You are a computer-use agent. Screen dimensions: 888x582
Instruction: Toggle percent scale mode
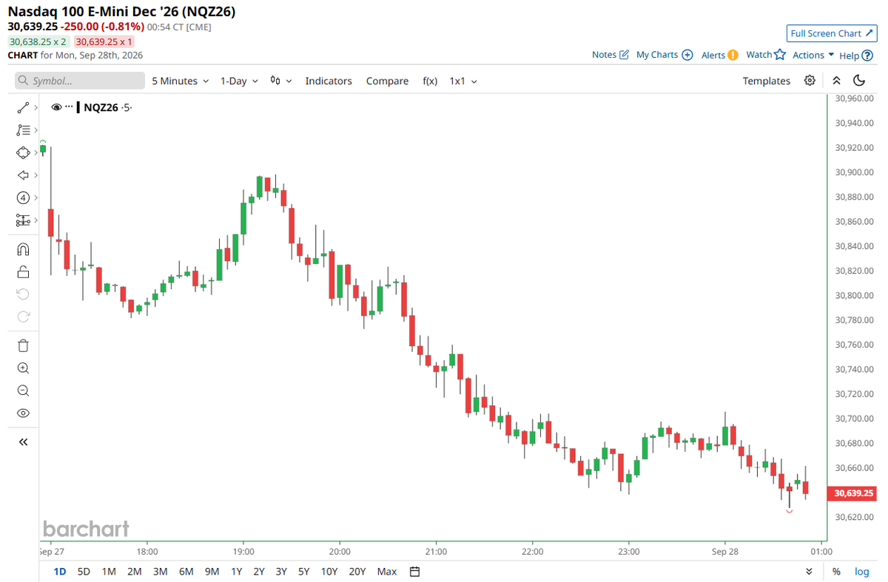[836, 572]
